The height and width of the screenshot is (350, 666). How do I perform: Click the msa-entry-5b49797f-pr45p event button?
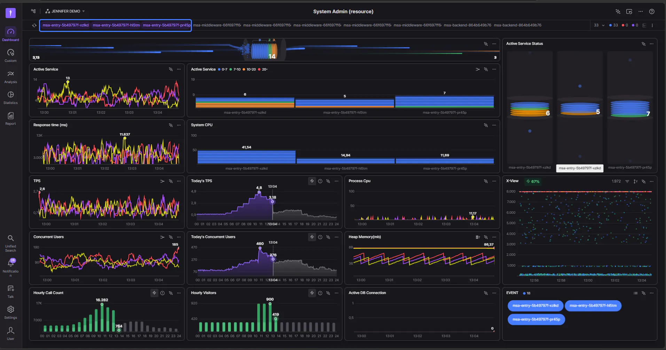(536, 319)
